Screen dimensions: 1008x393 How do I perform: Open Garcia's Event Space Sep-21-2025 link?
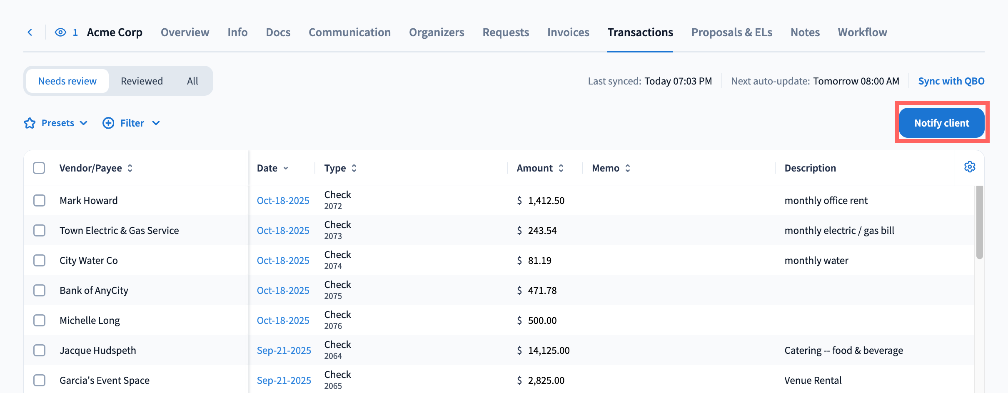tap(284, 381)
